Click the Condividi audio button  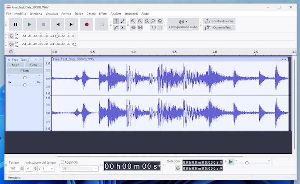[219, 21]
